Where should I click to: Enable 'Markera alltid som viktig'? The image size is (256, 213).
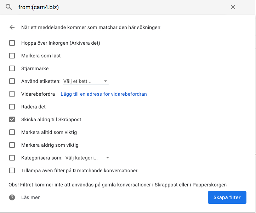point(12,132)
